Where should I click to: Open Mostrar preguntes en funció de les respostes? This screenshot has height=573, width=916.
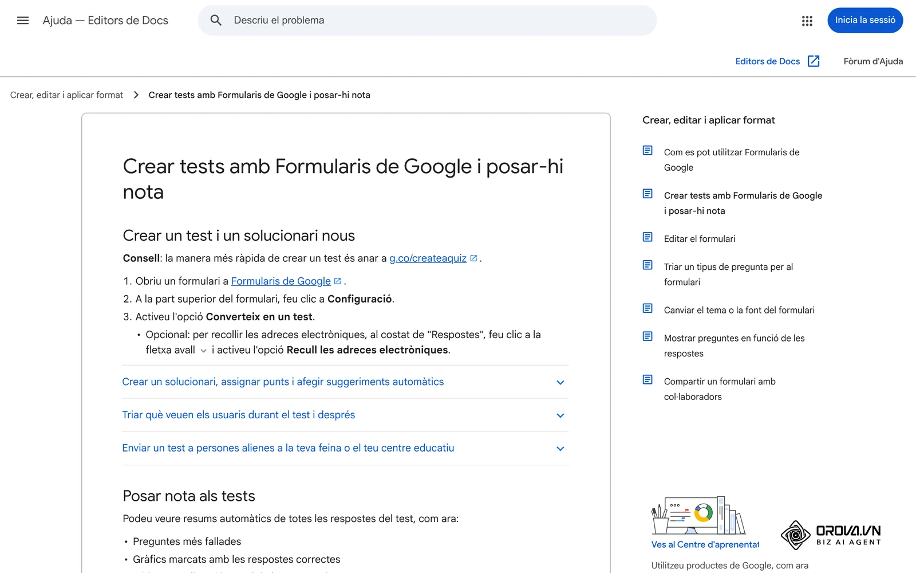click(734, 346)
